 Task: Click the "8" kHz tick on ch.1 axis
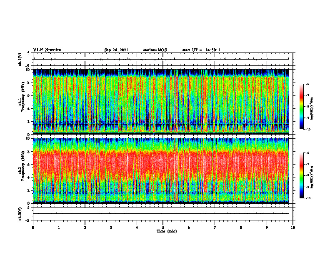pos(29,82)
